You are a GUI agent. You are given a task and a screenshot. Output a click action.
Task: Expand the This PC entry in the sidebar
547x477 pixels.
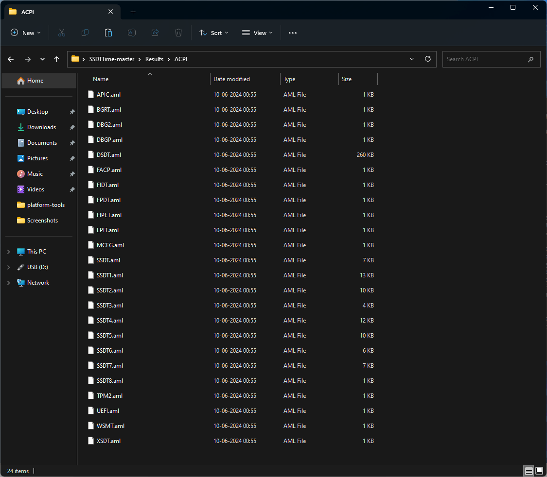click(8, 251)
